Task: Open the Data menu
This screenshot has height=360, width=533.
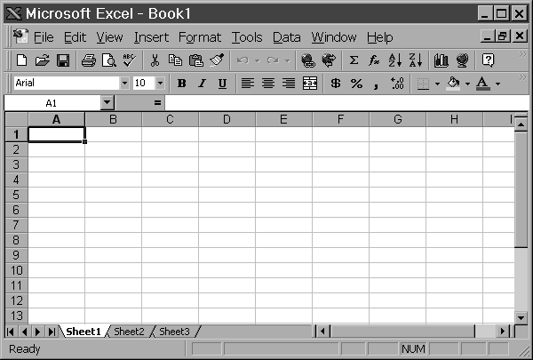Action: click(x=287, y=37)
